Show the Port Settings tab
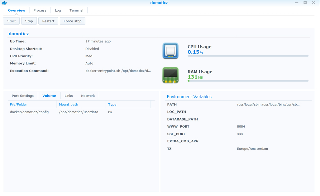This screenshot has height=196, width=320. click(23, 96)
